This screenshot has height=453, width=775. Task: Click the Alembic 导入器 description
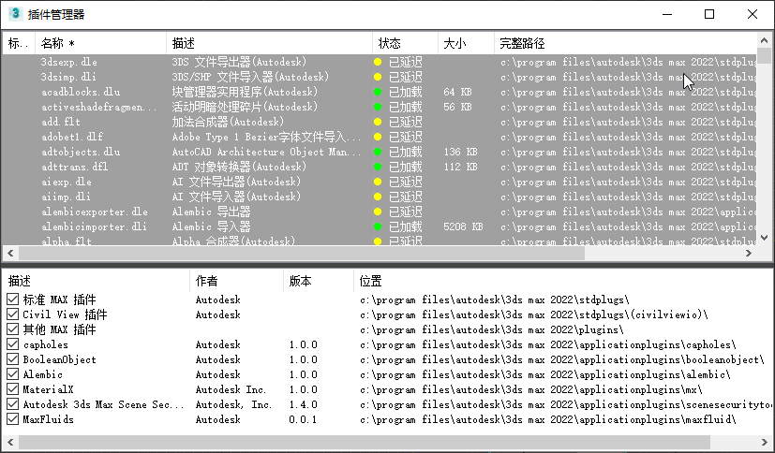coord(211,226)
